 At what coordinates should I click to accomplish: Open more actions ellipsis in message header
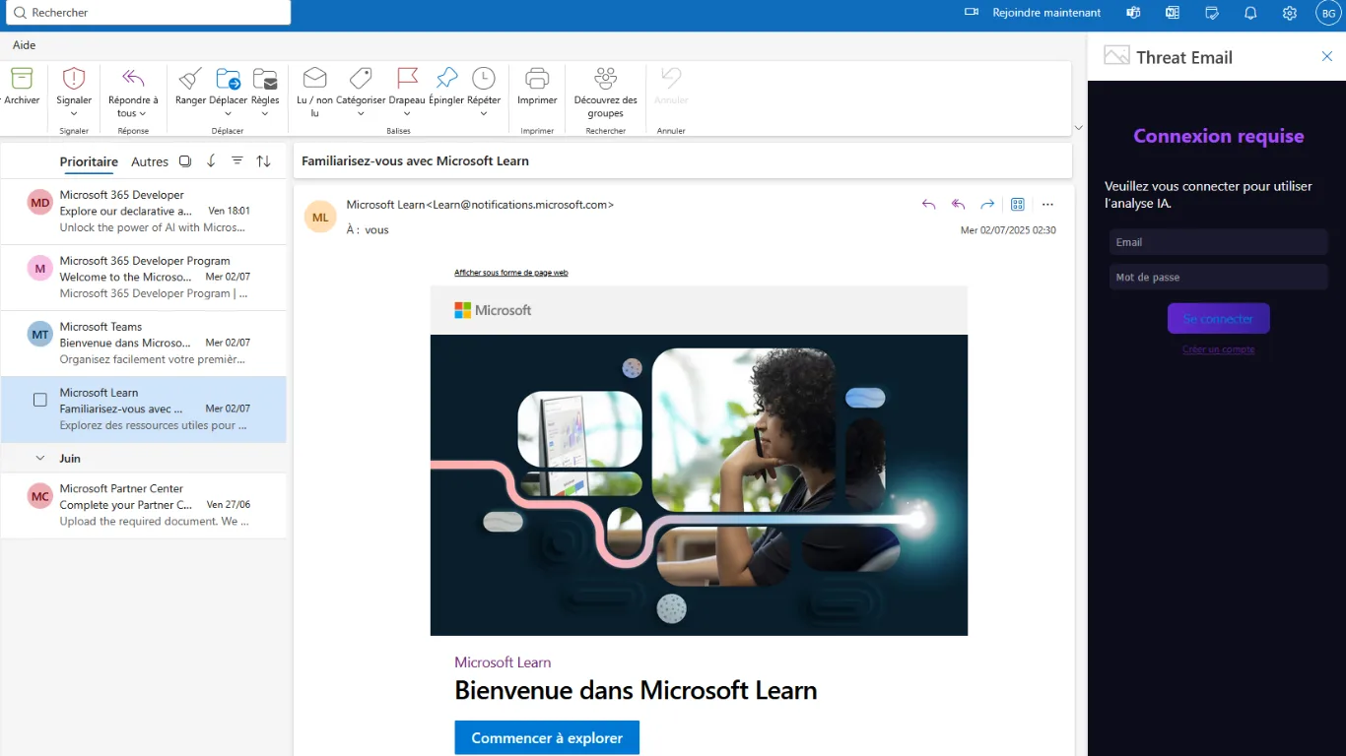click(x=1047, y=205)
